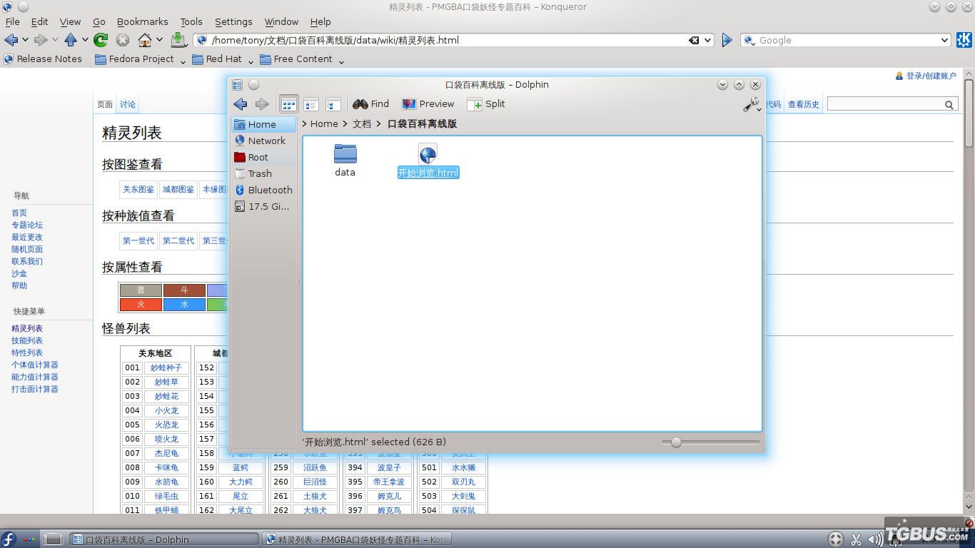Image resolution: width=975 pixels, height=548 pixels.
Task: Toggle Preview in Dolphin toolbar
Action: tap(428, 104)
